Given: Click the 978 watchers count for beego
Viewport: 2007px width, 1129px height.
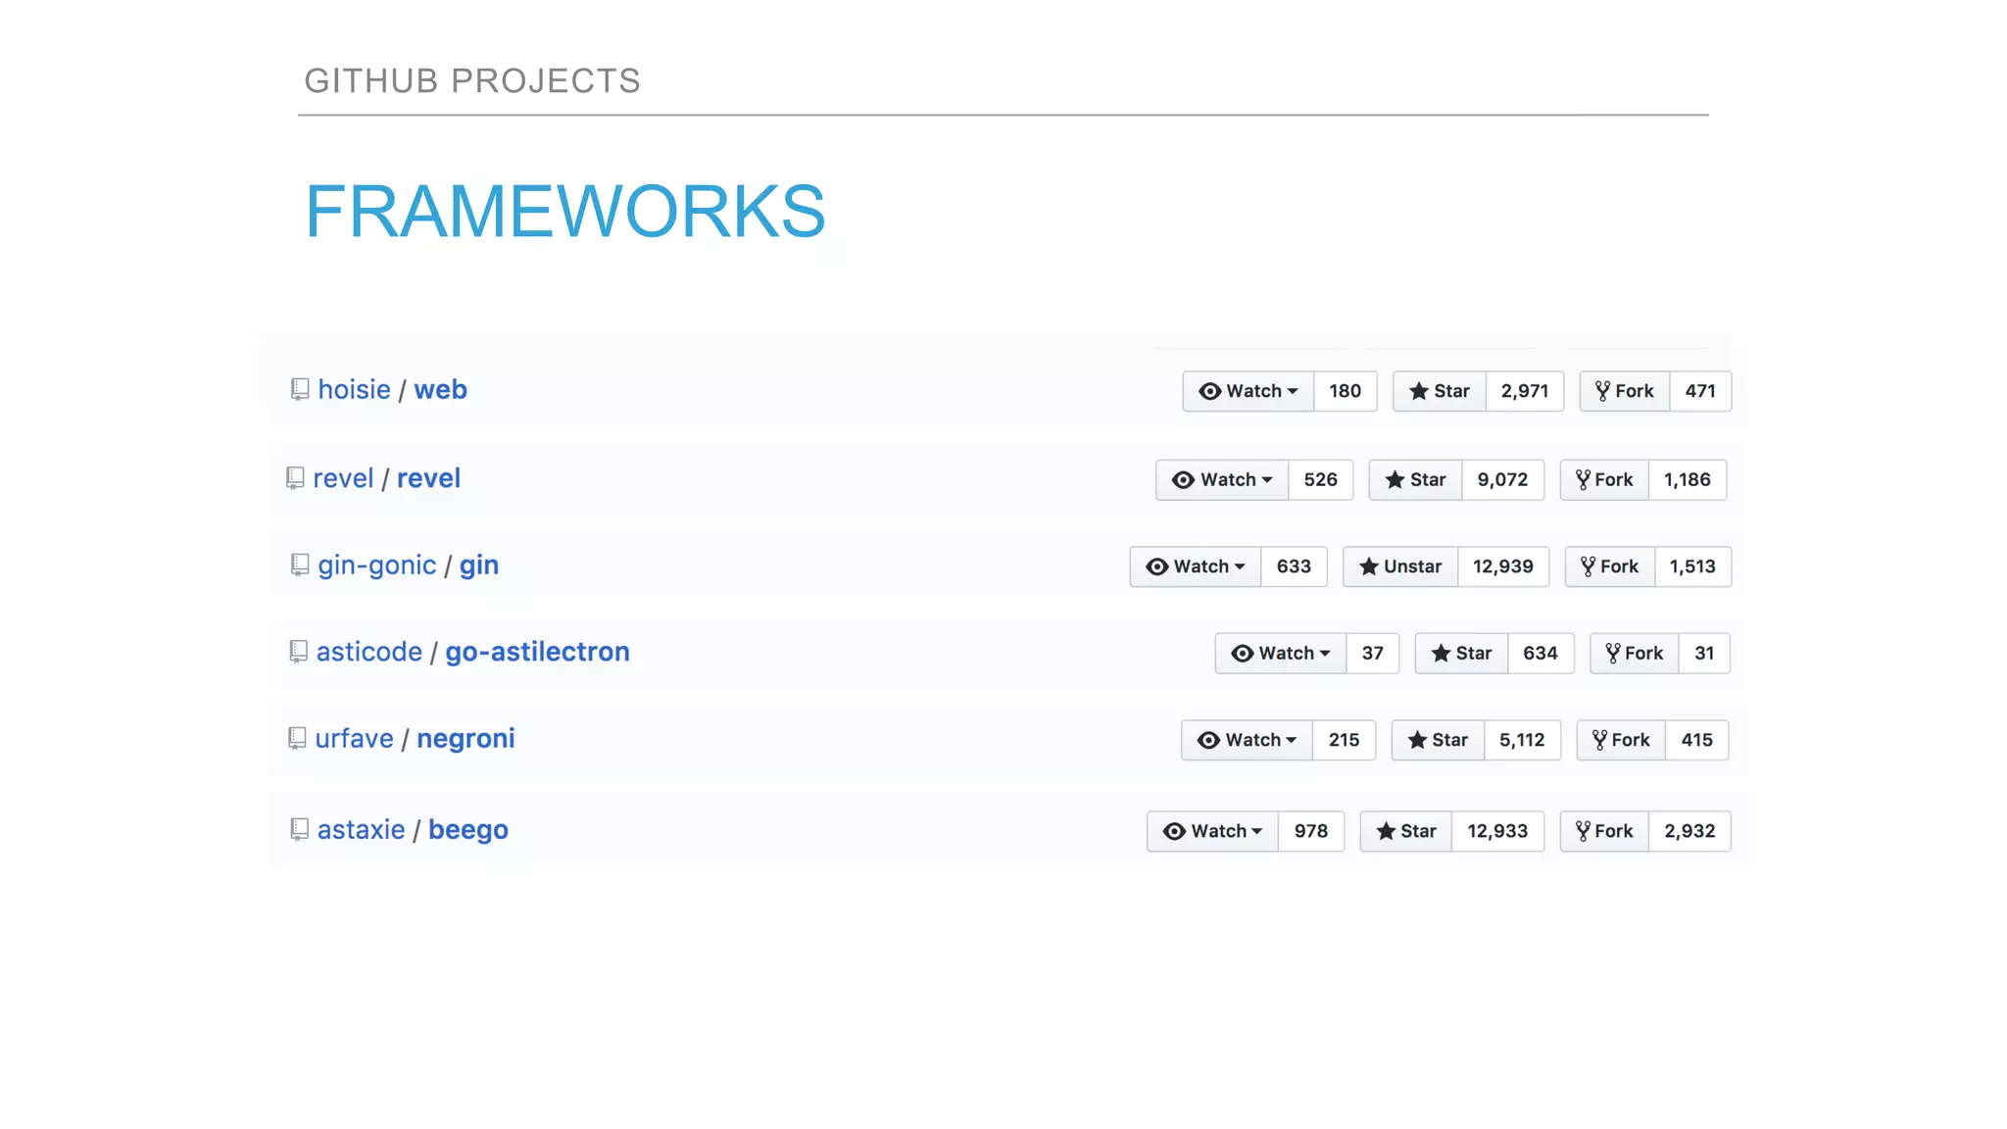Looking at the screenshot, I should 1310,831.
